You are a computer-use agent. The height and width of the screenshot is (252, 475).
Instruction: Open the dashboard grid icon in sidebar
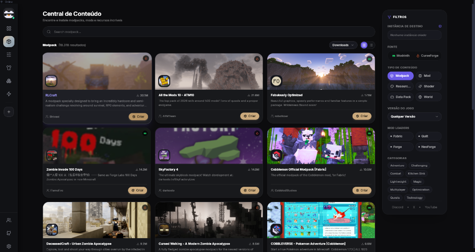(9, 28)
